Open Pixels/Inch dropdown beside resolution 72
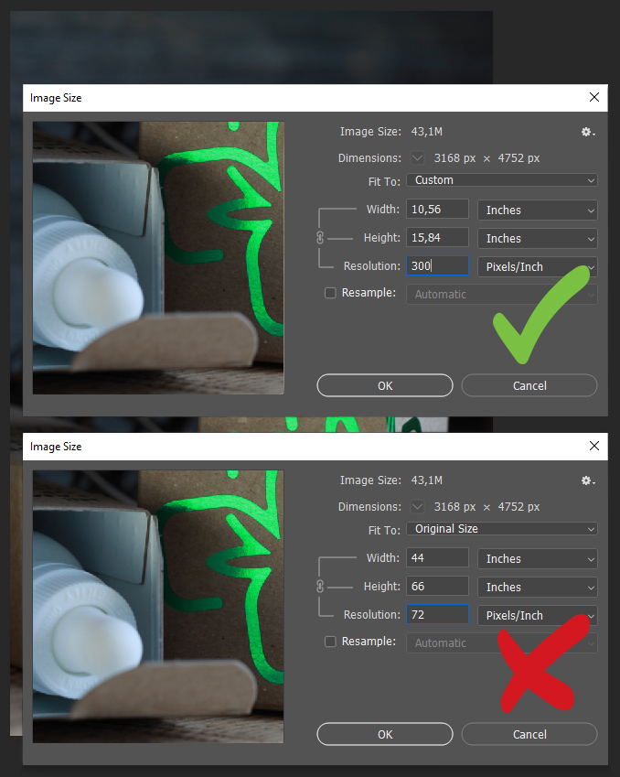This screenshot has height=777, width=620. click(x=538, y=615)
